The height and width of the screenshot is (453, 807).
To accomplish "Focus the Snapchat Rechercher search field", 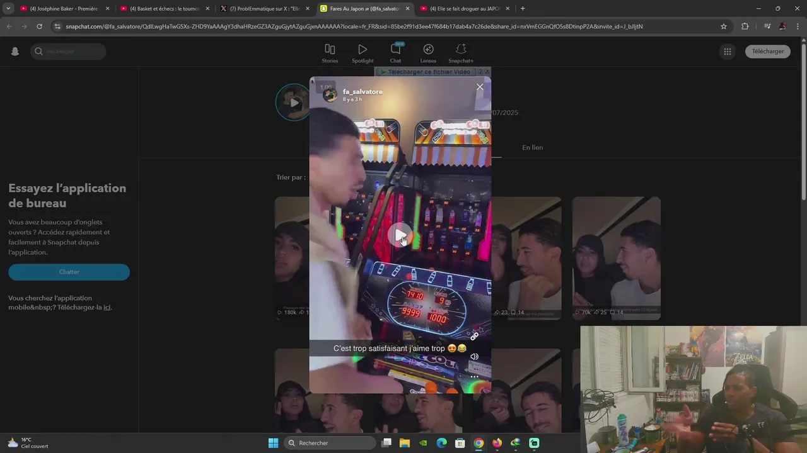I will click(68, 52).
